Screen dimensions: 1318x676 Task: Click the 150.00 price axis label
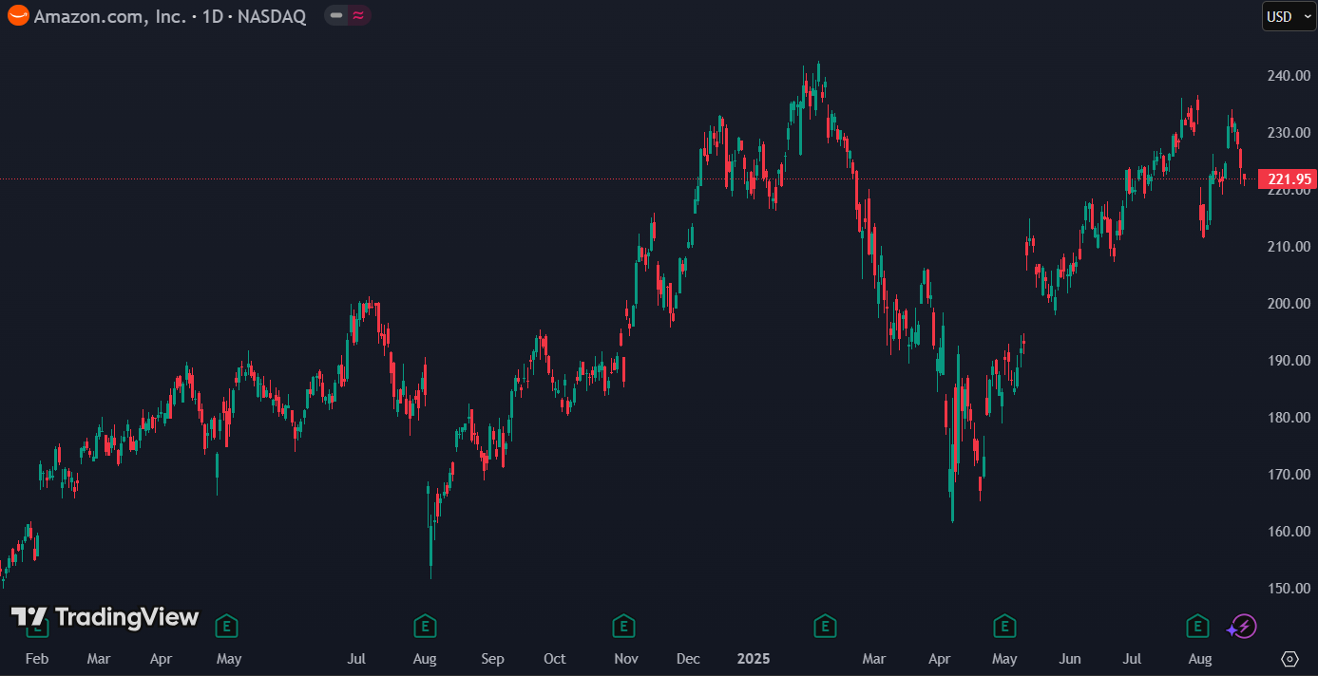point(1288,589)
